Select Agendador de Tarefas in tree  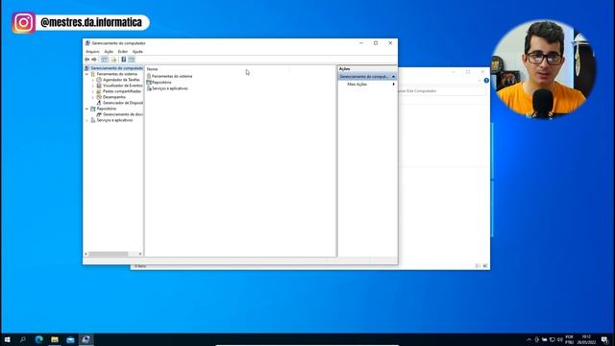(x=121, y=80)
